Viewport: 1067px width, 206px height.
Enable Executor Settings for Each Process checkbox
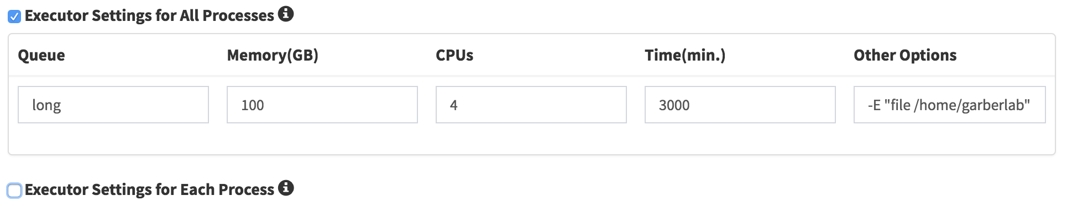tap(14, 191)
